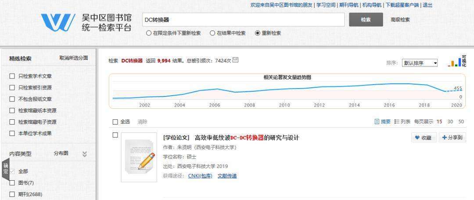This screenshot has height=200, width=474.
Task: Enable 只检索被引资源 checkbox
Action: click(12, 88)
